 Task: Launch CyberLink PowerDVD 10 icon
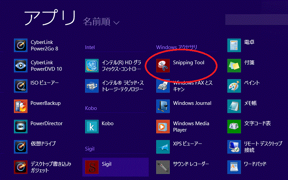coord(21,65)
